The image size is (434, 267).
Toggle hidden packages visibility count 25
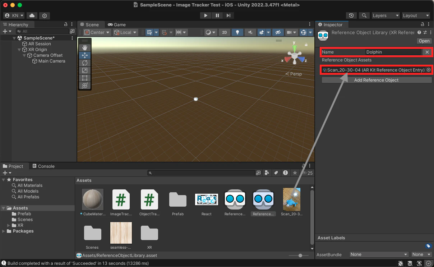(307, 173)
